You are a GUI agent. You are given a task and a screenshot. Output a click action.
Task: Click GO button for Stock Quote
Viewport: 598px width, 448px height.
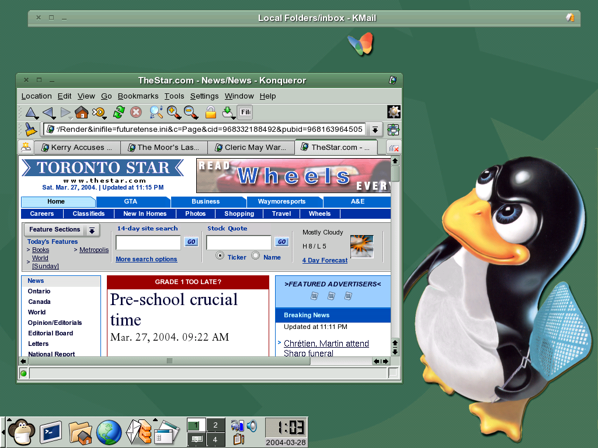coord(281,242)
